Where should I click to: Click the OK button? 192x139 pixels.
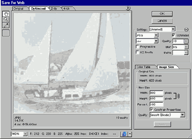[x=162, y=14]
